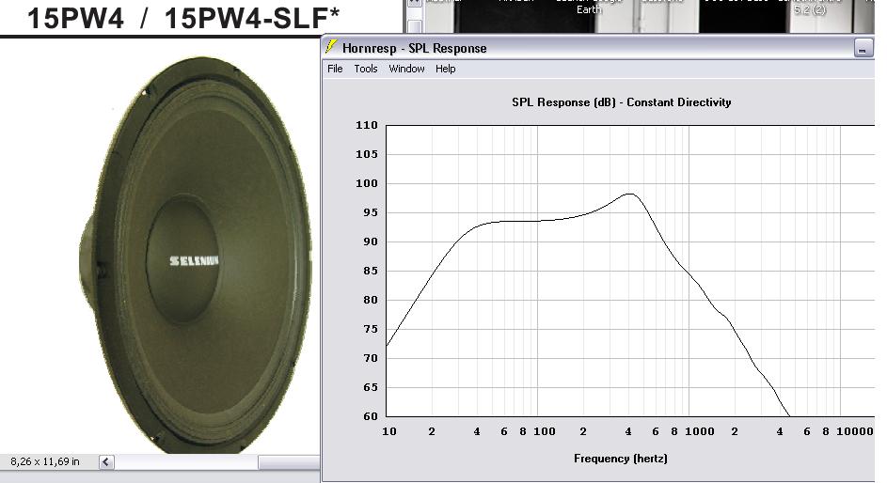
Task: Click the 65 dB axis value
Action: (370, 387)
